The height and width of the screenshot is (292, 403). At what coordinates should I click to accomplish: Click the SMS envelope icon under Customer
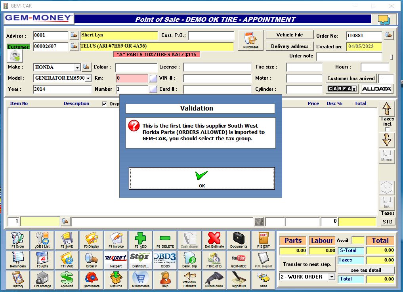[15, 56]
